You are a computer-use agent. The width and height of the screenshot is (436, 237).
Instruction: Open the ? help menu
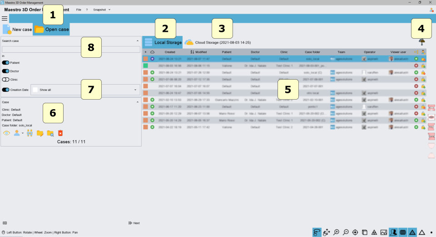(87, 10)
